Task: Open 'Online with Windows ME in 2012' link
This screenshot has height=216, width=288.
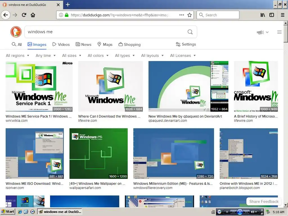Action: tap(249, 183)
